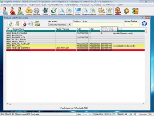
Task: Select the red highlighted client row
Action: (x=75, y=50)
